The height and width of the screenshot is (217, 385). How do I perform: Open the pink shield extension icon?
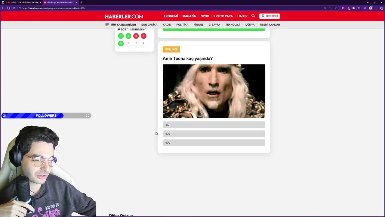[343, 8]
